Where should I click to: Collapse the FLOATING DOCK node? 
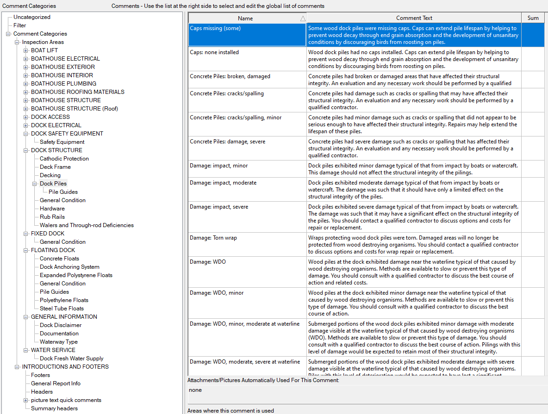point(25,251)
